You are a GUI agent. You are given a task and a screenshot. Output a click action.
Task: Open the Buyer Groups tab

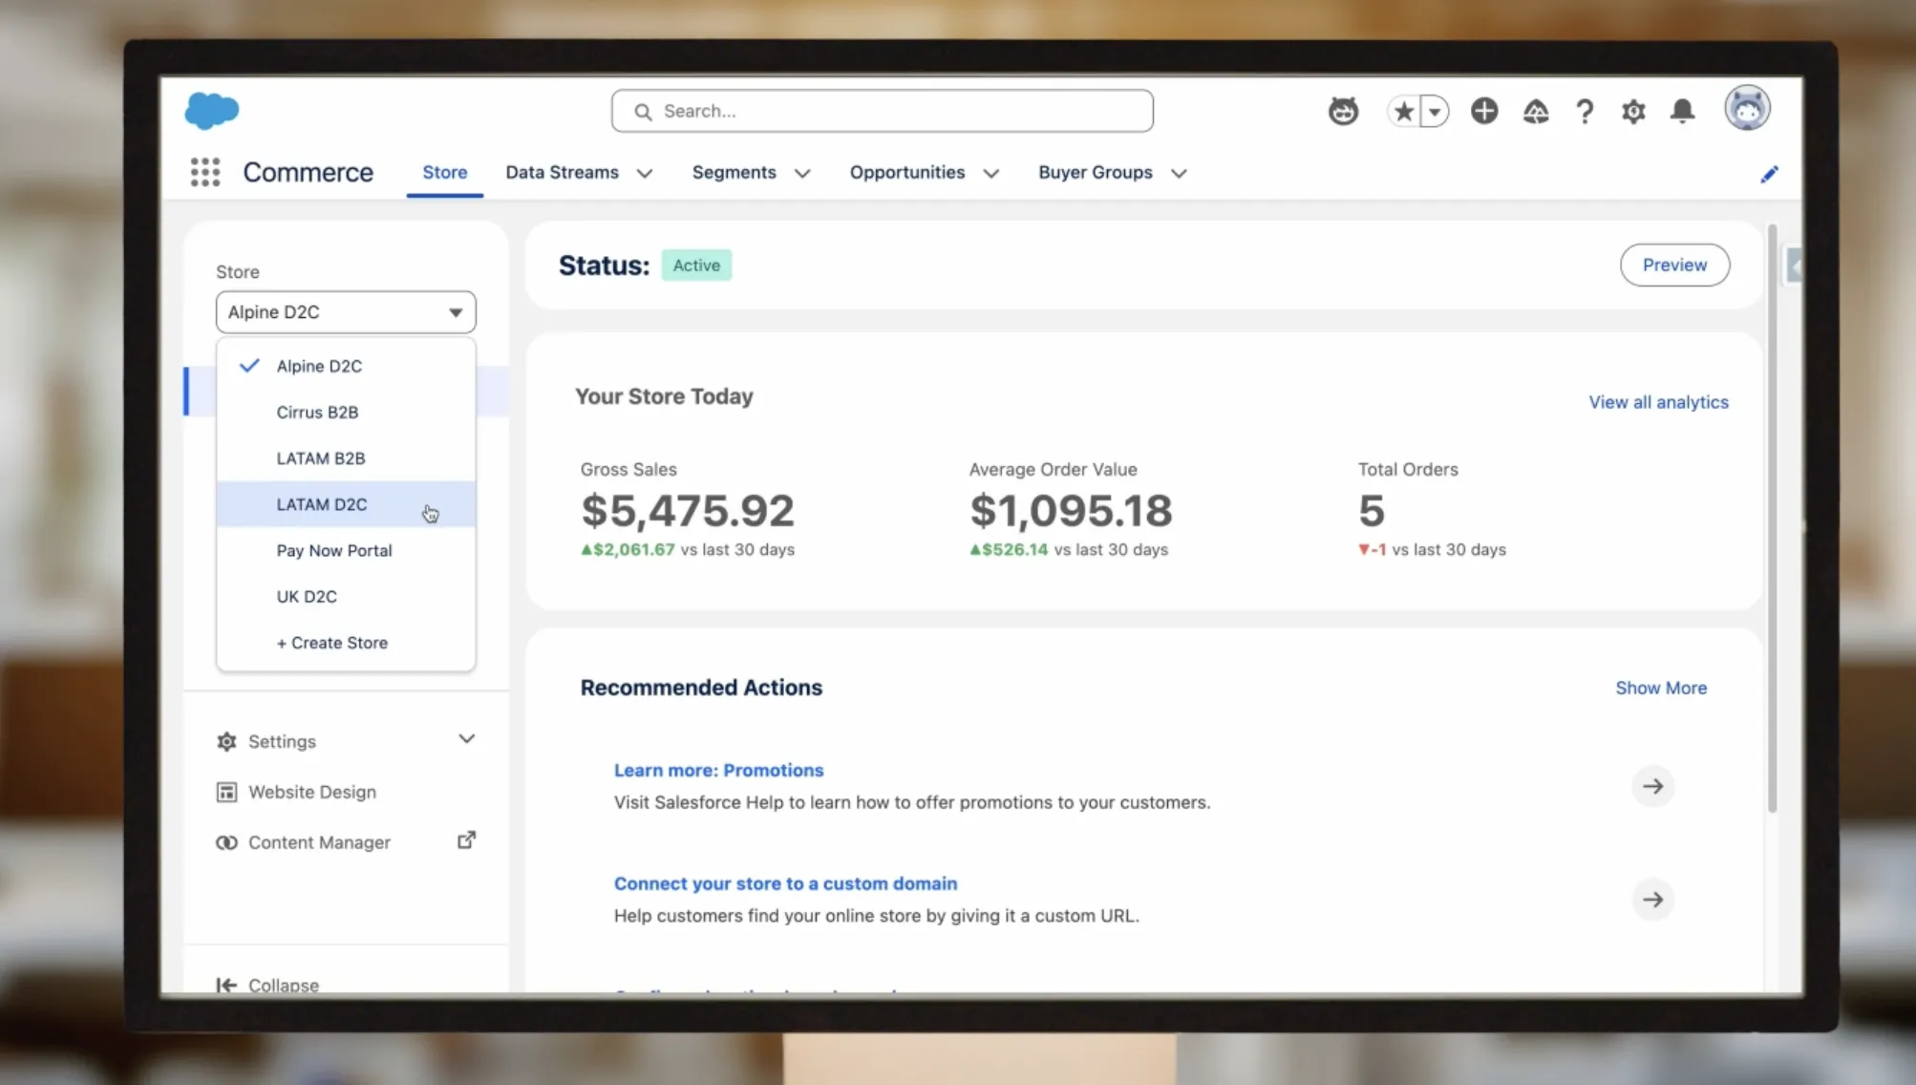tap(1096, 173)
